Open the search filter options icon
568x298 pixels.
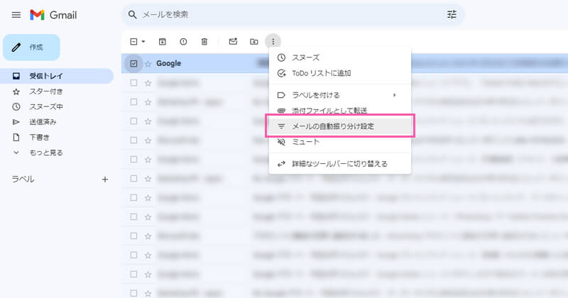point(452,14)
